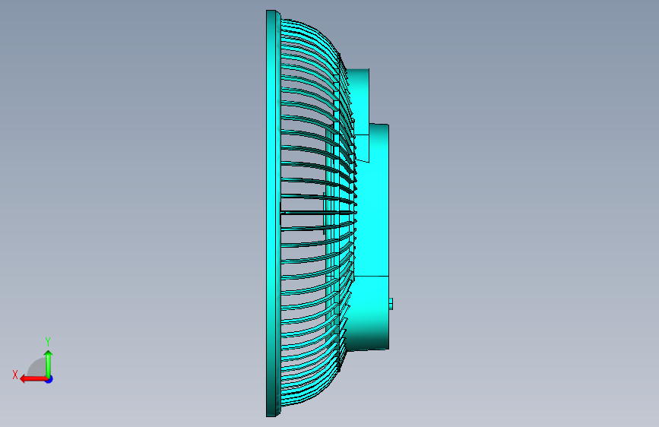Click the blue Z axis origin dot

(x=49, y=379)
